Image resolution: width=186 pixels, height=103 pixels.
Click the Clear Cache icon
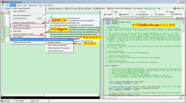[x=109, y=9]
